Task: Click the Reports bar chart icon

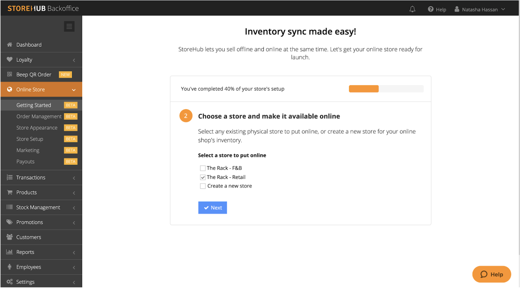Action: pyautogui.click(x=10, y=252)
